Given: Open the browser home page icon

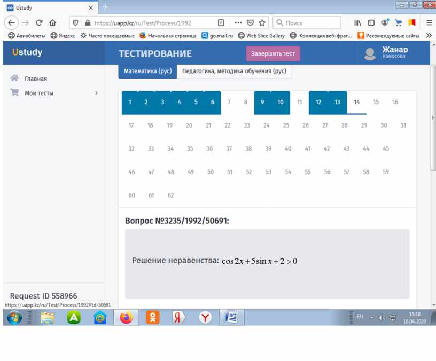Looking at the screenshot, I should 52,23.
